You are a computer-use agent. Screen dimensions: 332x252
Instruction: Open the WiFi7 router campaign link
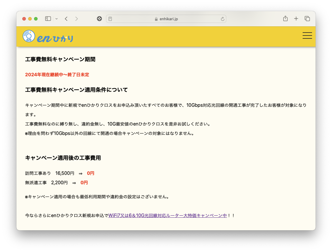tap(168, 216)
